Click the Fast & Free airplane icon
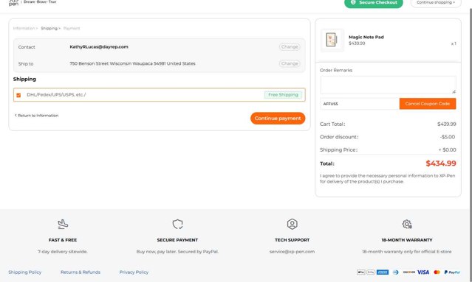Viewport: 472px width, 282px height. pyautogui.click(x=63, y=224)
